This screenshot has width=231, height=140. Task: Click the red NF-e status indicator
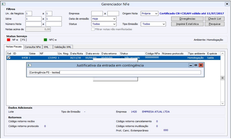coord(9,40)
